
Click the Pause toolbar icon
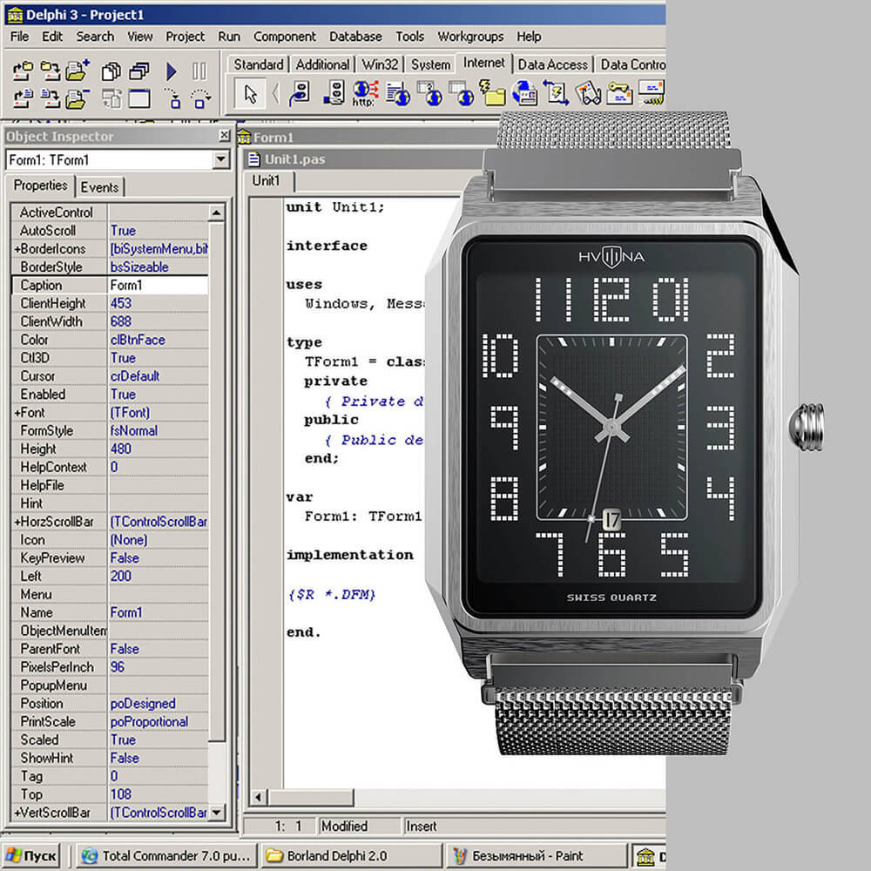[x=199, y=71]
